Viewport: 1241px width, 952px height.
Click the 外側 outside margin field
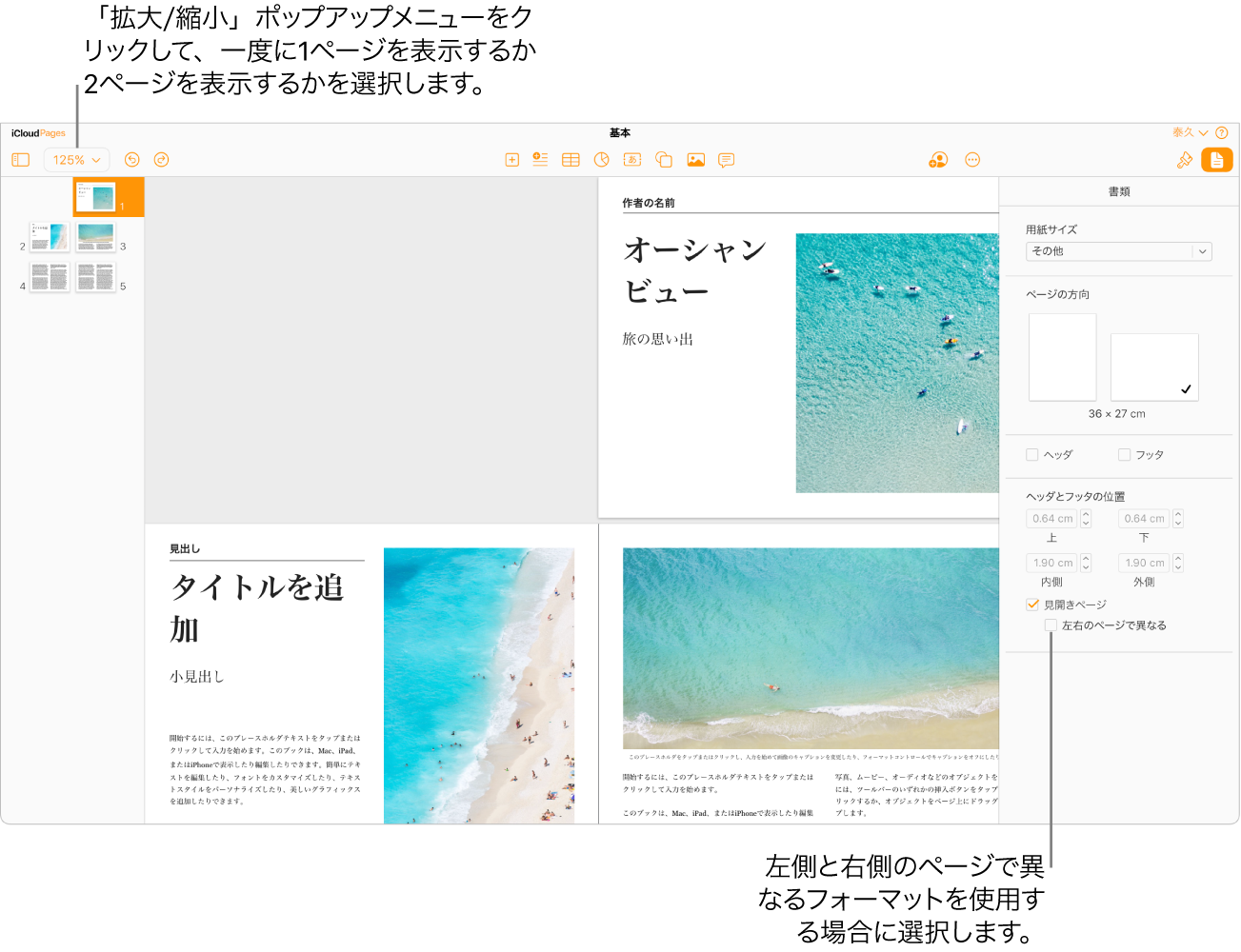[x=1144, y=563]
